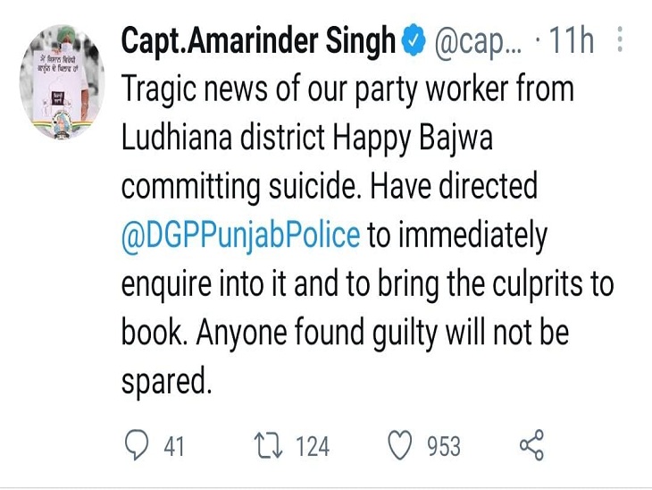Click the 41 replies count
The height and width of the screenshot is (490, 652).
point(173,445)
